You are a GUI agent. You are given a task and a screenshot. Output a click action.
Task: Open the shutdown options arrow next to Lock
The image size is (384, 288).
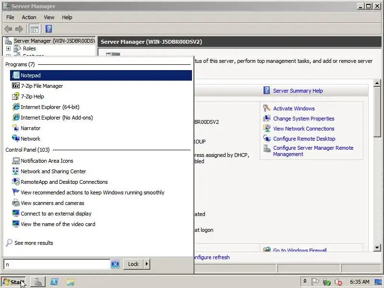pos(147,264)
